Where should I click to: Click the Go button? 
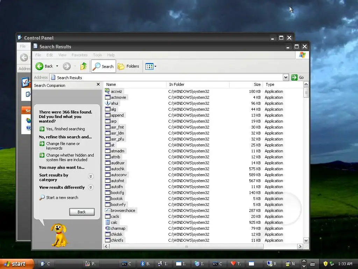tap(298, 77)
